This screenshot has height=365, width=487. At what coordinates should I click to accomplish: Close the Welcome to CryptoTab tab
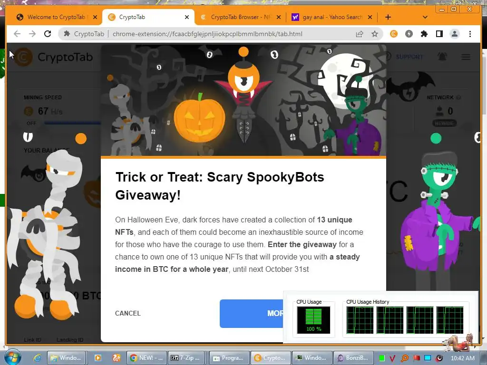pyautogui.click(x=95, y=17)
